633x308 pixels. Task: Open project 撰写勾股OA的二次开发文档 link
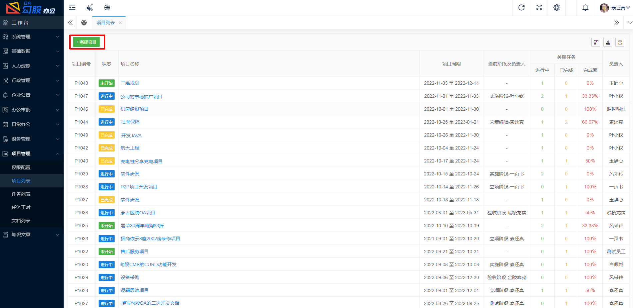pyautogui.click(x=150, y=303)
